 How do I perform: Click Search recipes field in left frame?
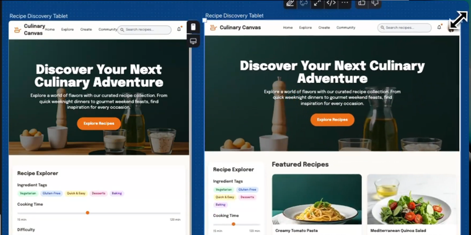point(144,30)
